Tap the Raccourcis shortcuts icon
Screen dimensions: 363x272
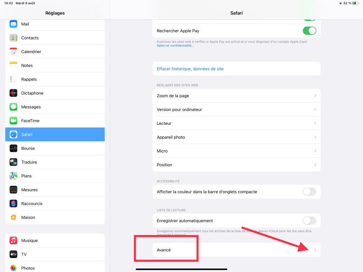(x=13, y=204)
